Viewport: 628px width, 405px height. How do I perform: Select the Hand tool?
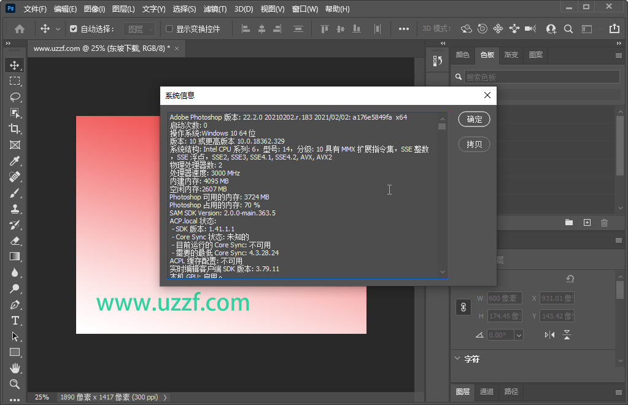coord(14,368)
